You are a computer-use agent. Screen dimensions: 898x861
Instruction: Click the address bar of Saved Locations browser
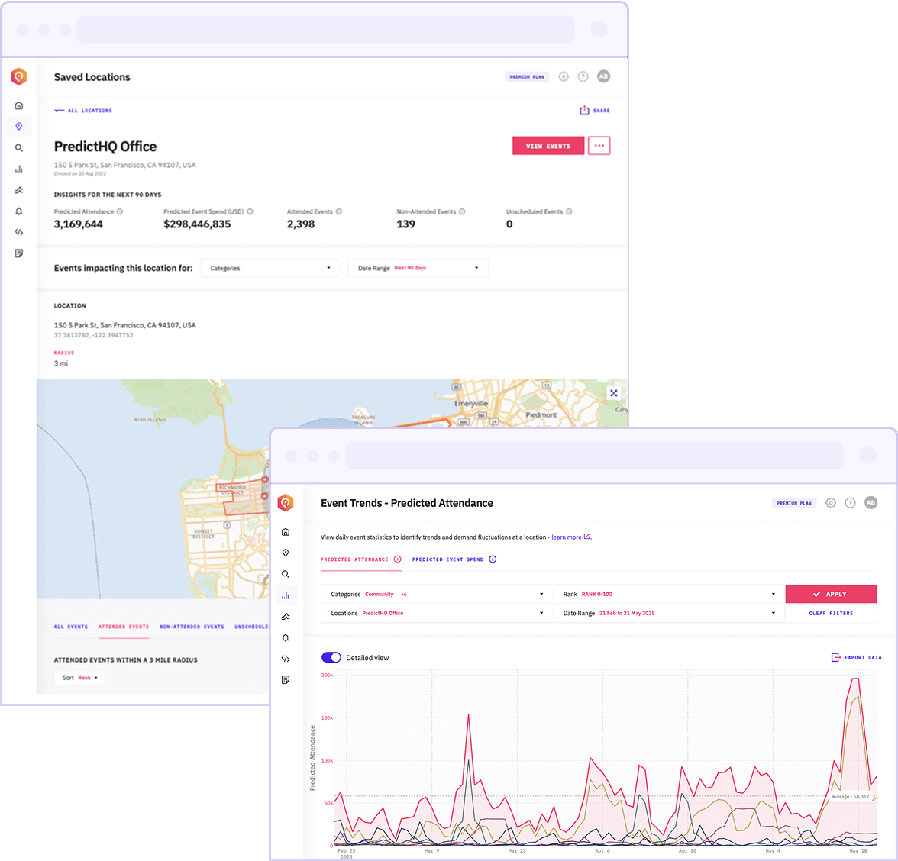[x=325, y=29]
